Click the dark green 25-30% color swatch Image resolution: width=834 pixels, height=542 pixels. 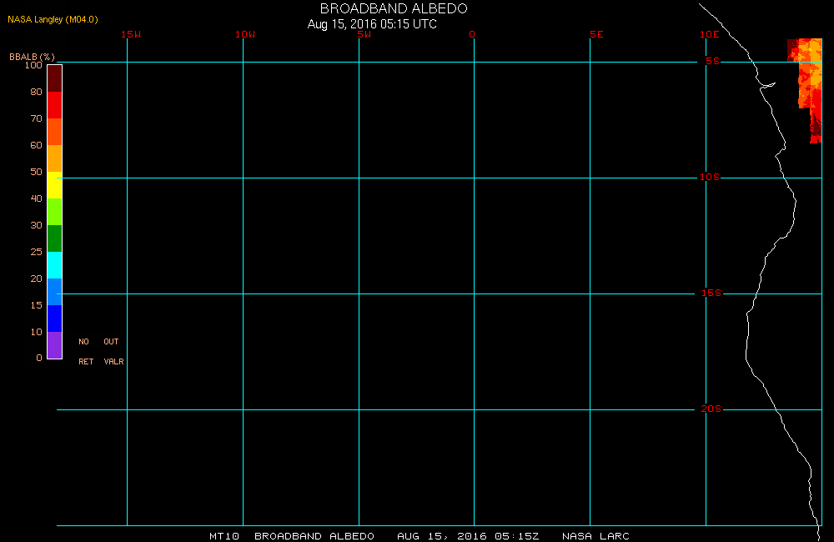55,238
